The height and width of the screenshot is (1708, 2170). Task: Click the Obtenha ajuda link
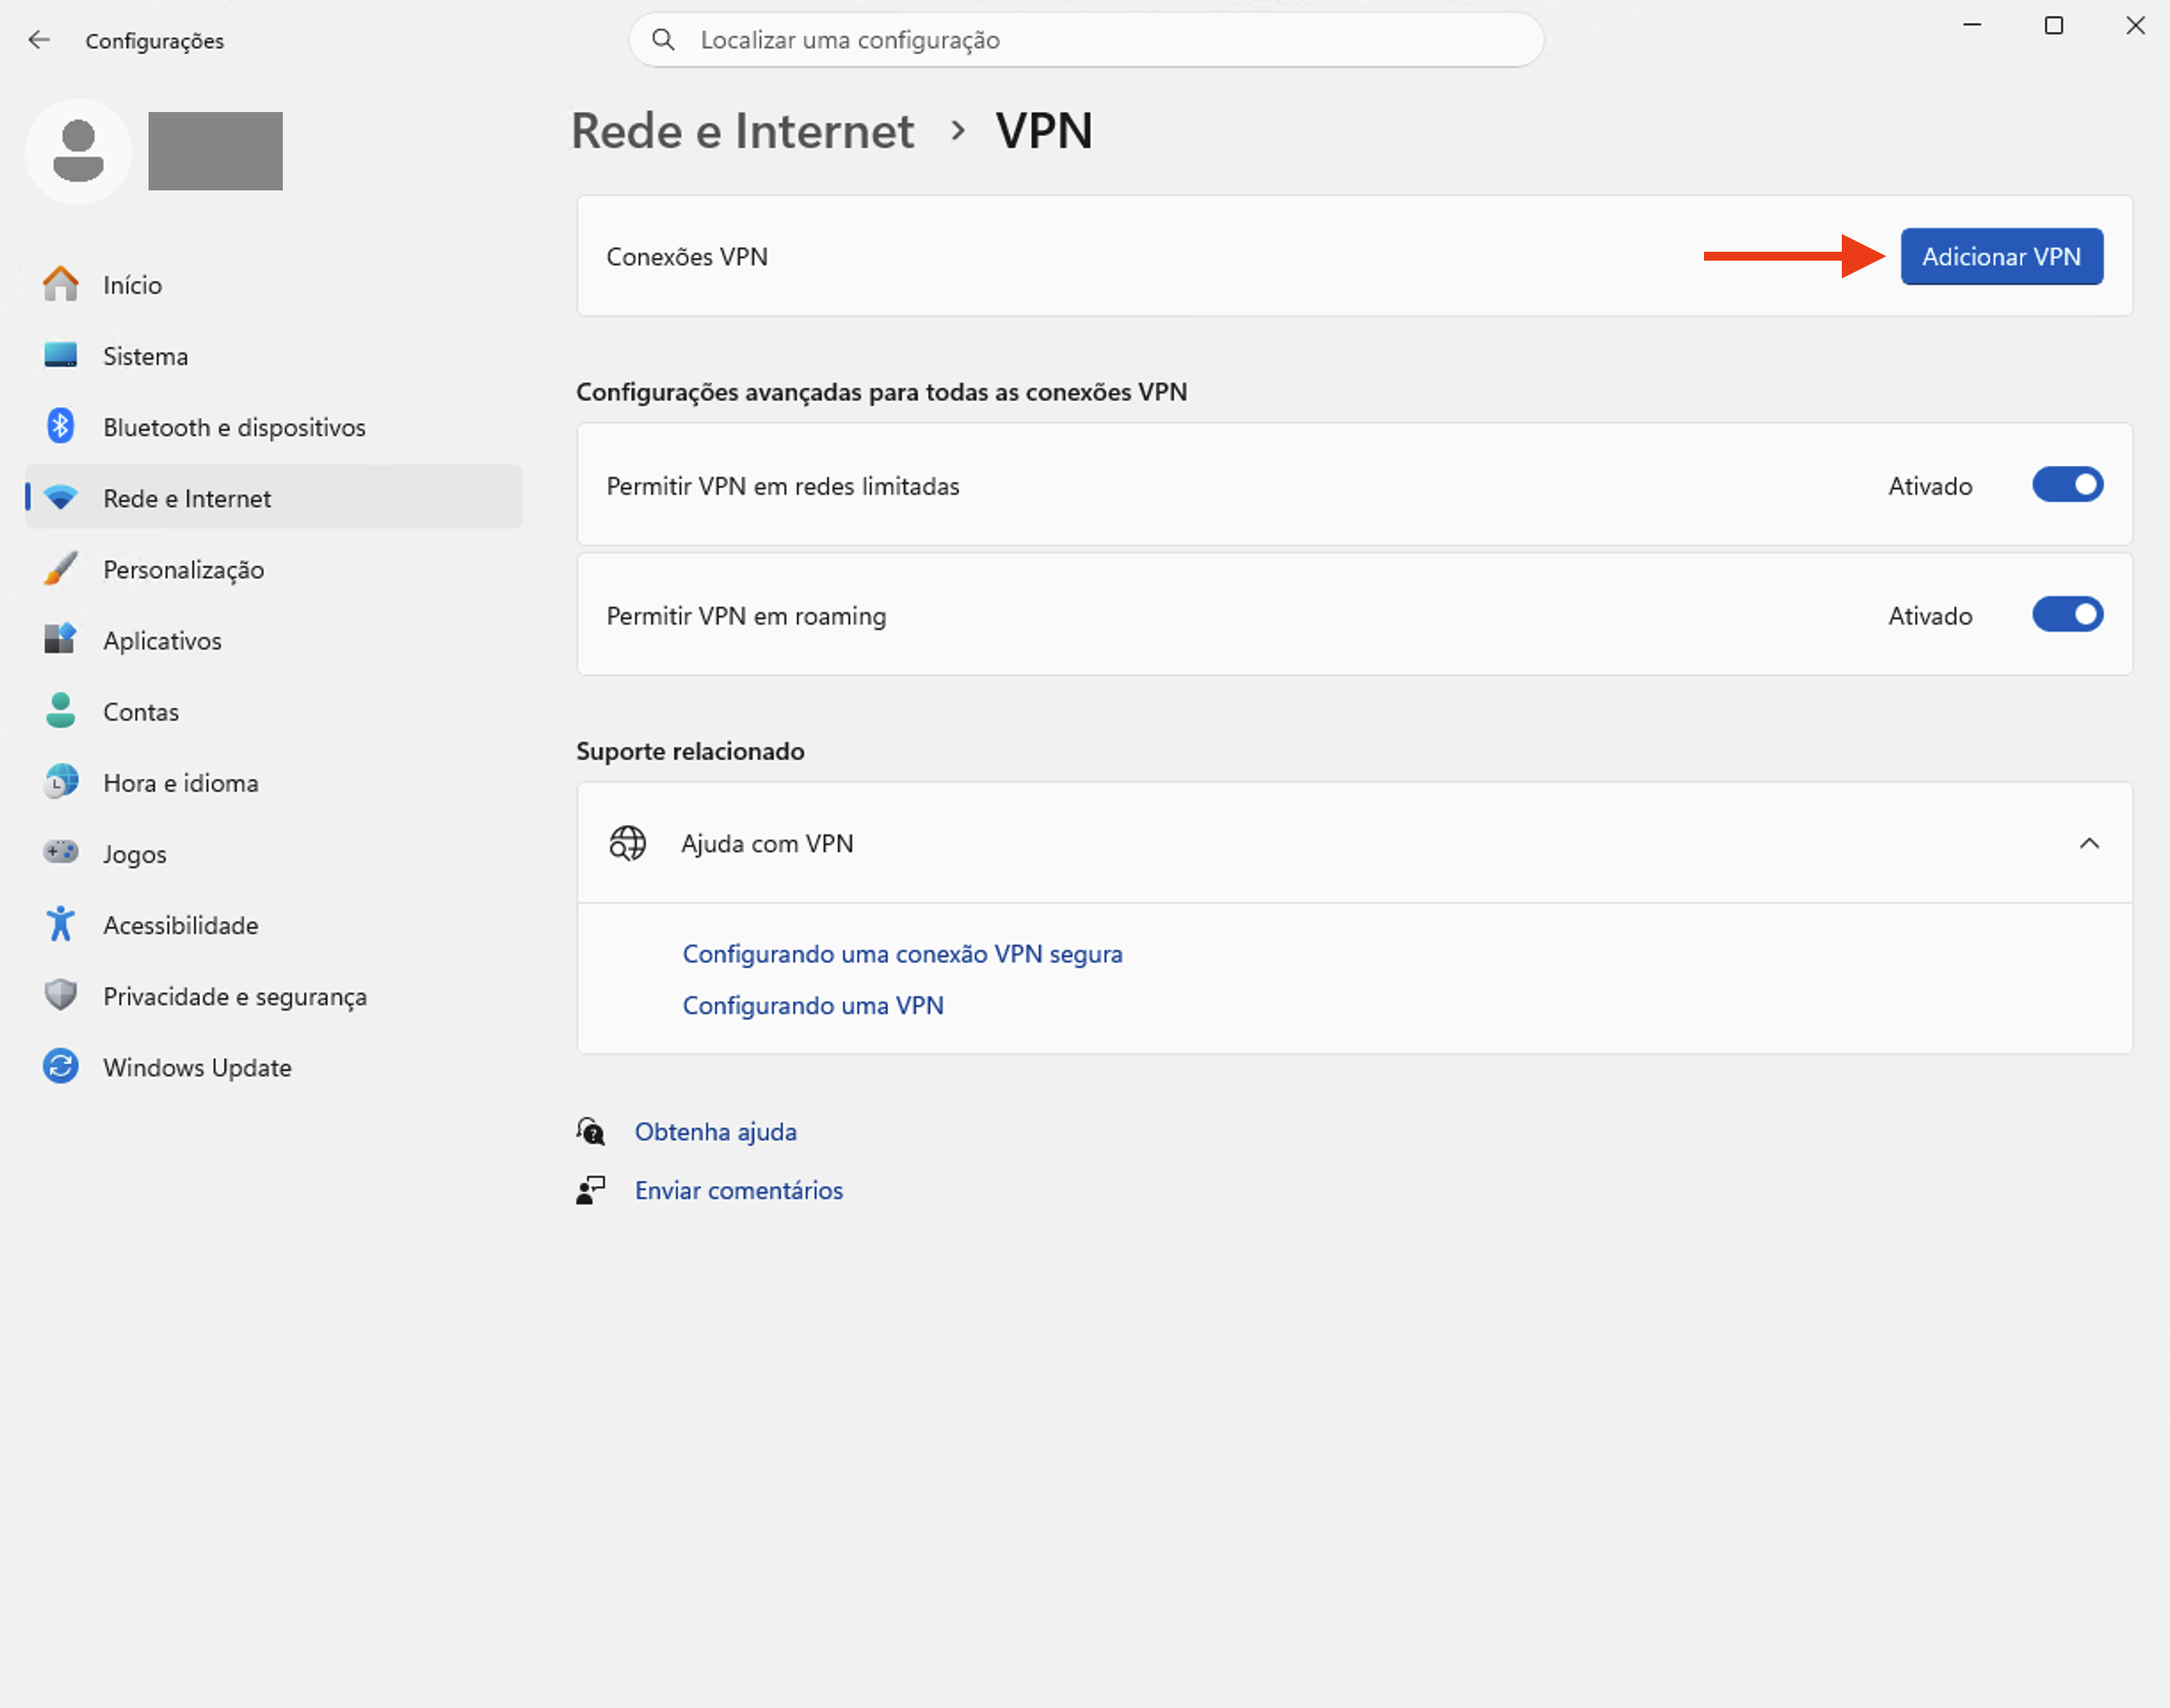[x=716, y=1131]
